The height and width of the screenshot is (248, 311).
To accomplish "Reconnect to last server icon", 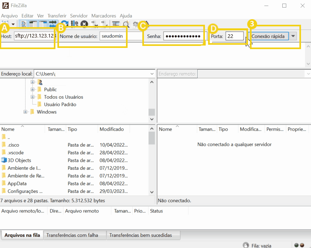I will (104, 24).
